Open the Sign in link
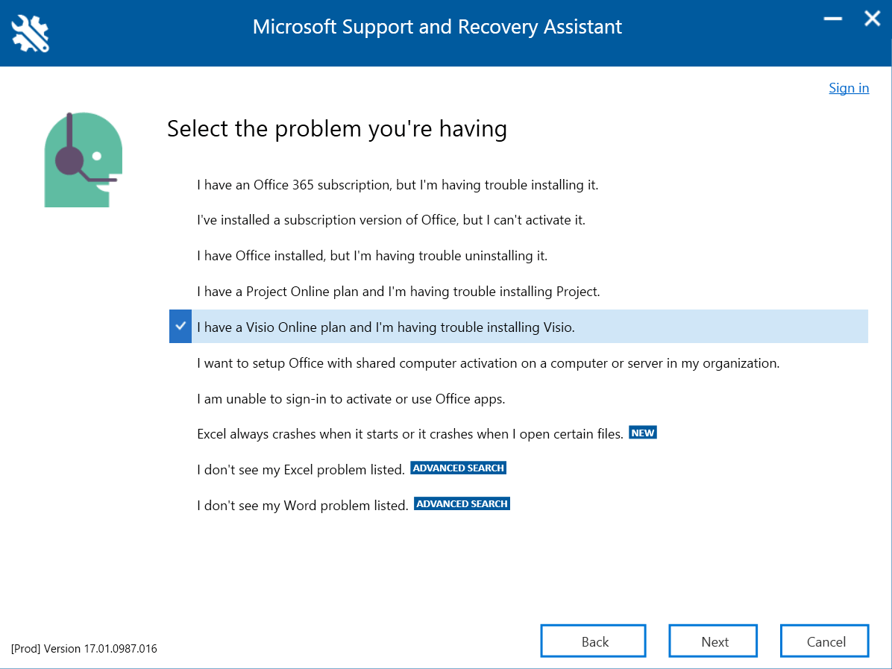Screen dimensions: 892x669 pyautogui.click(x=849, y=87)
